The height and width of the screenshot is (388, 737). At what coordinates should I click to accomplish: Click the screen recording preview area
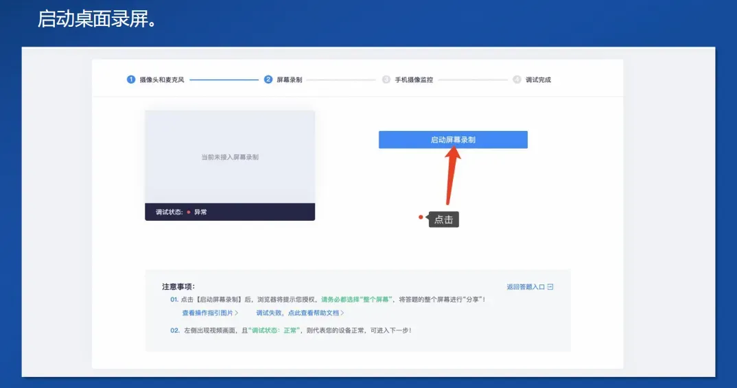coord(230,157)
